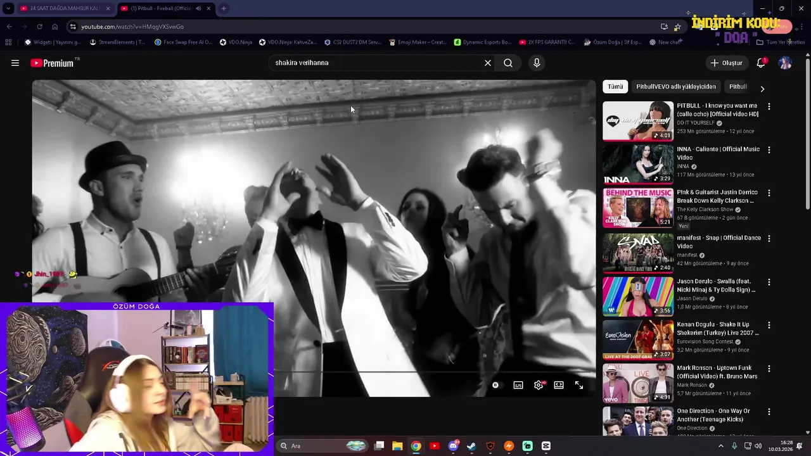Screen dimensions: 811x456
Task: Open player settings gear
Action: point(539,385)
